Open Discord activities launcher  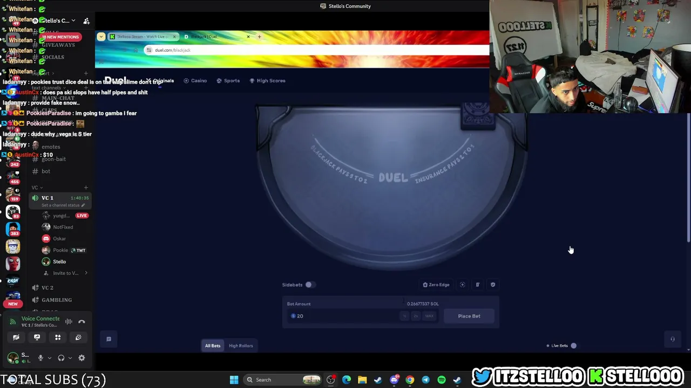point(58,337)
